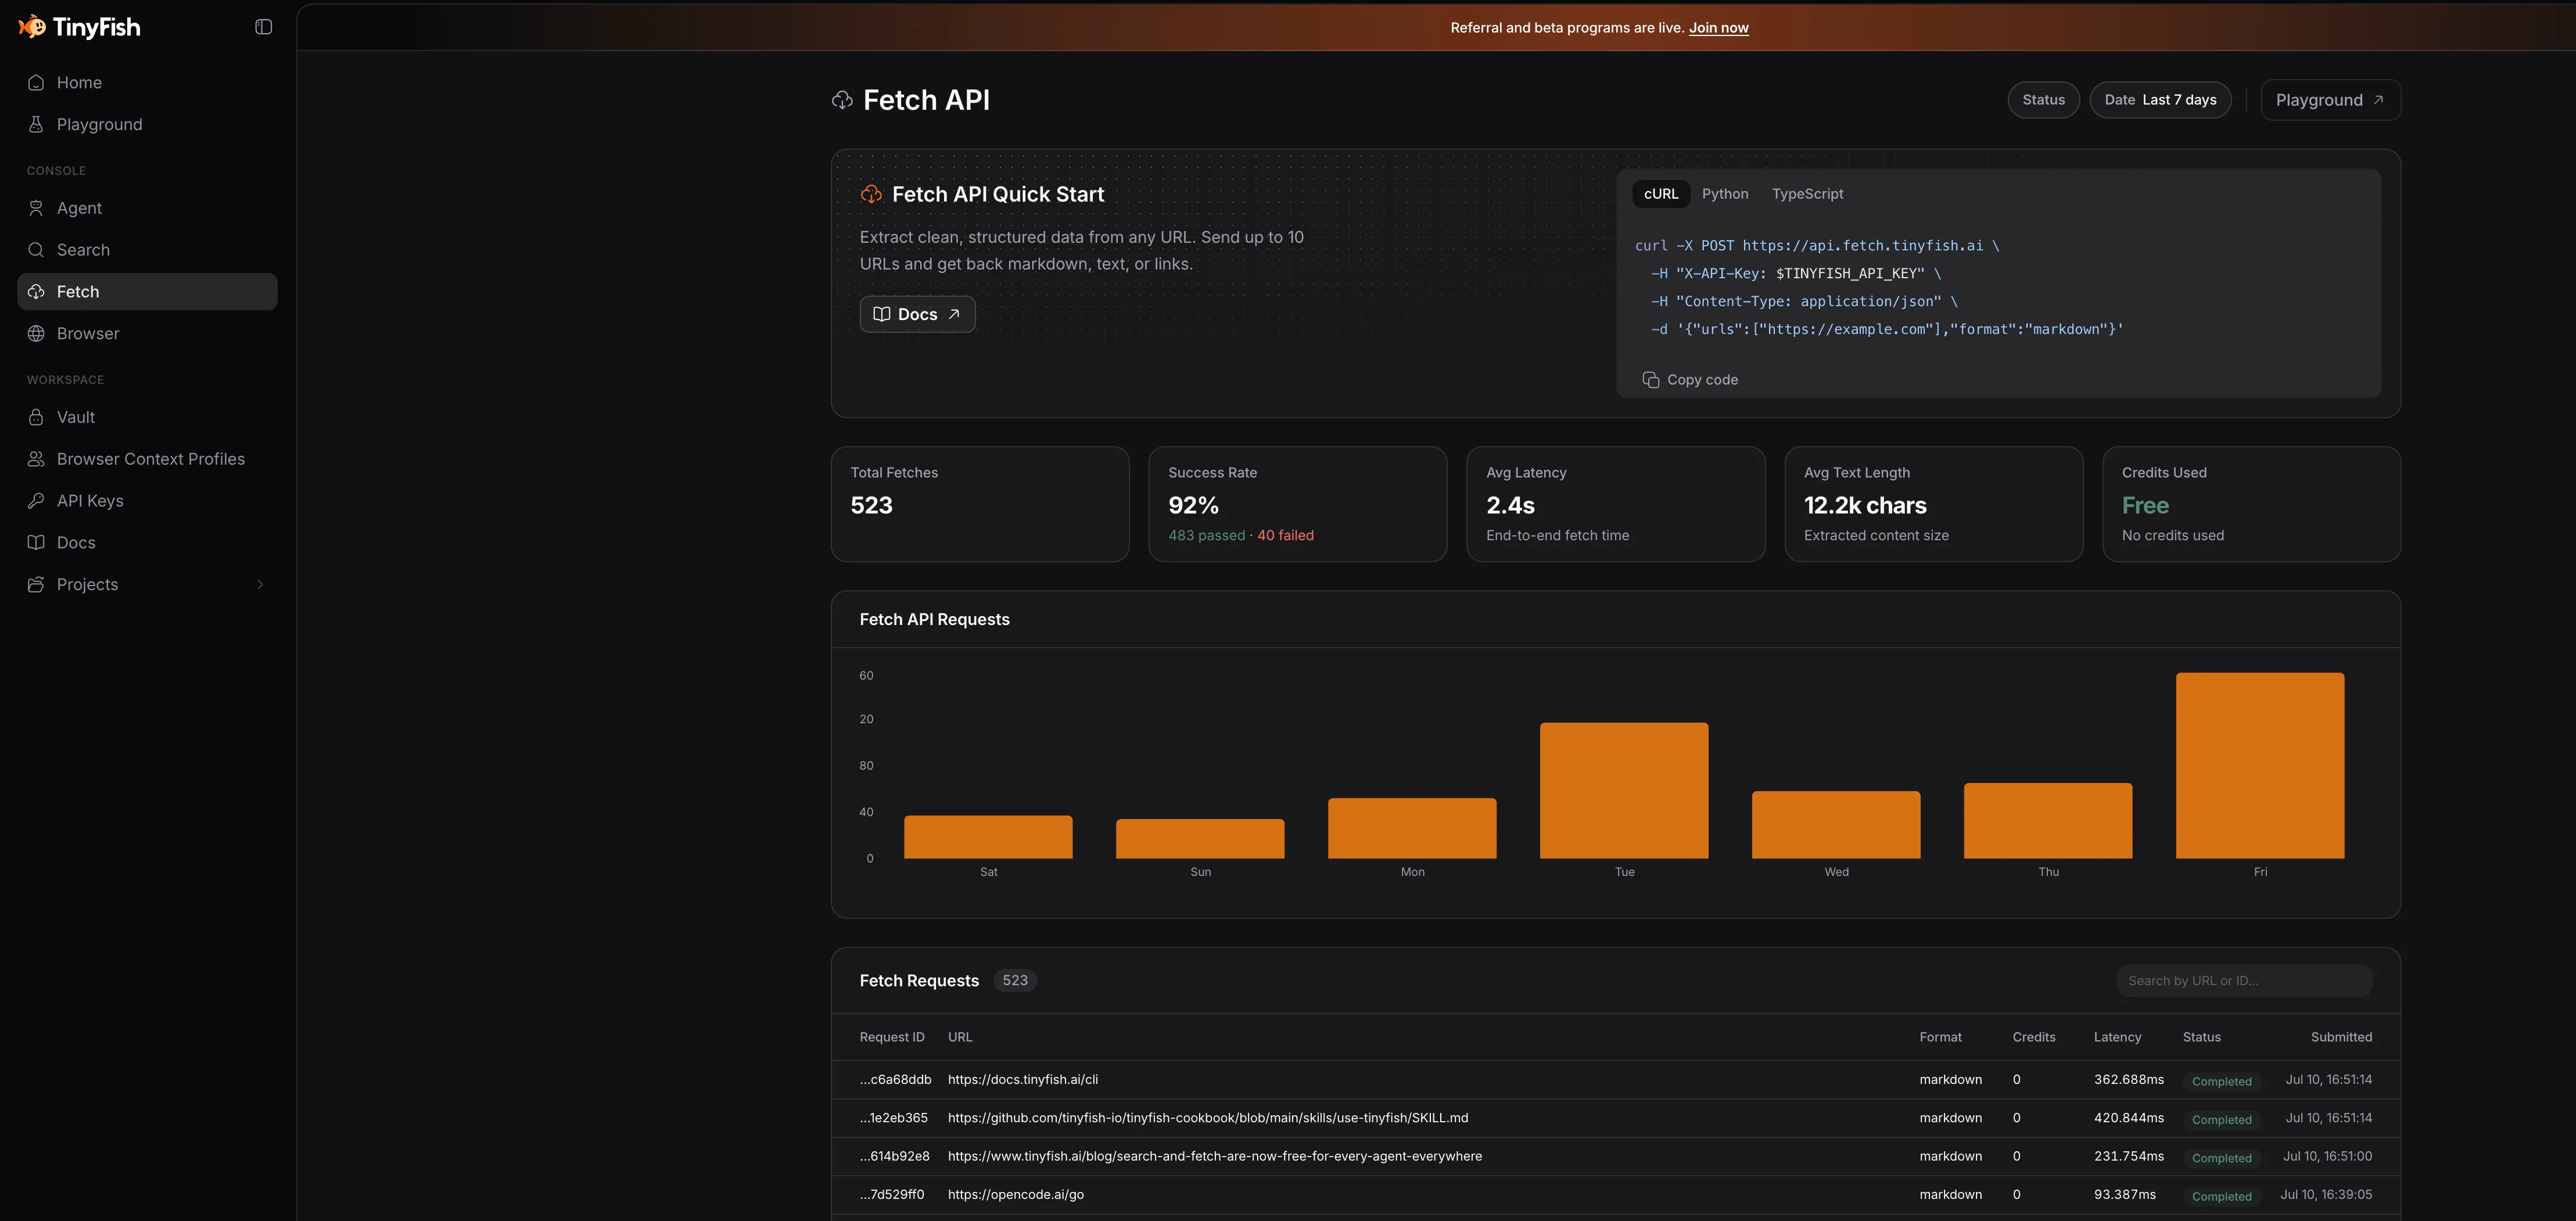Screen dimensions: 2576x1221
Task: Click Copy code below the snippet
Action: point(1690,380)
